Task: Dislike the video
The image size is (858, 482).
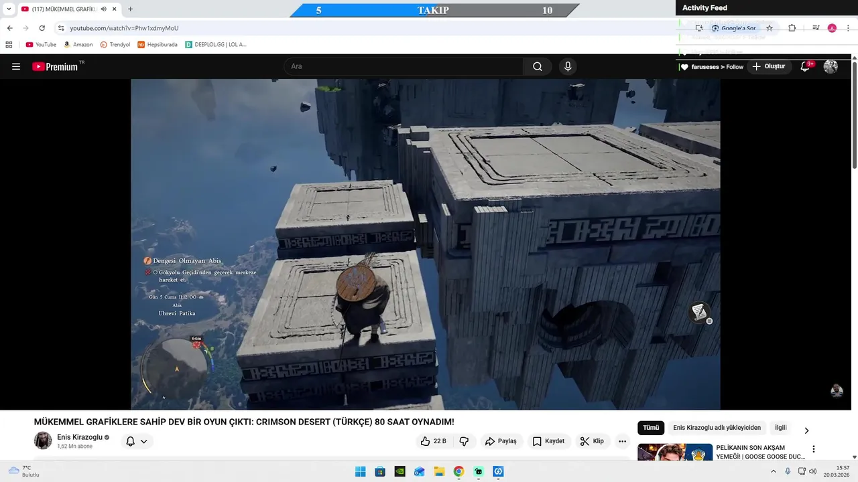Action: 464,441
